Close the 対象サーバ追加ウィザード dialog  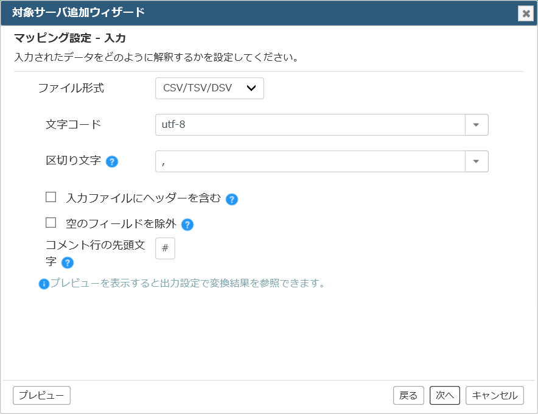click(x=526, y=13)
